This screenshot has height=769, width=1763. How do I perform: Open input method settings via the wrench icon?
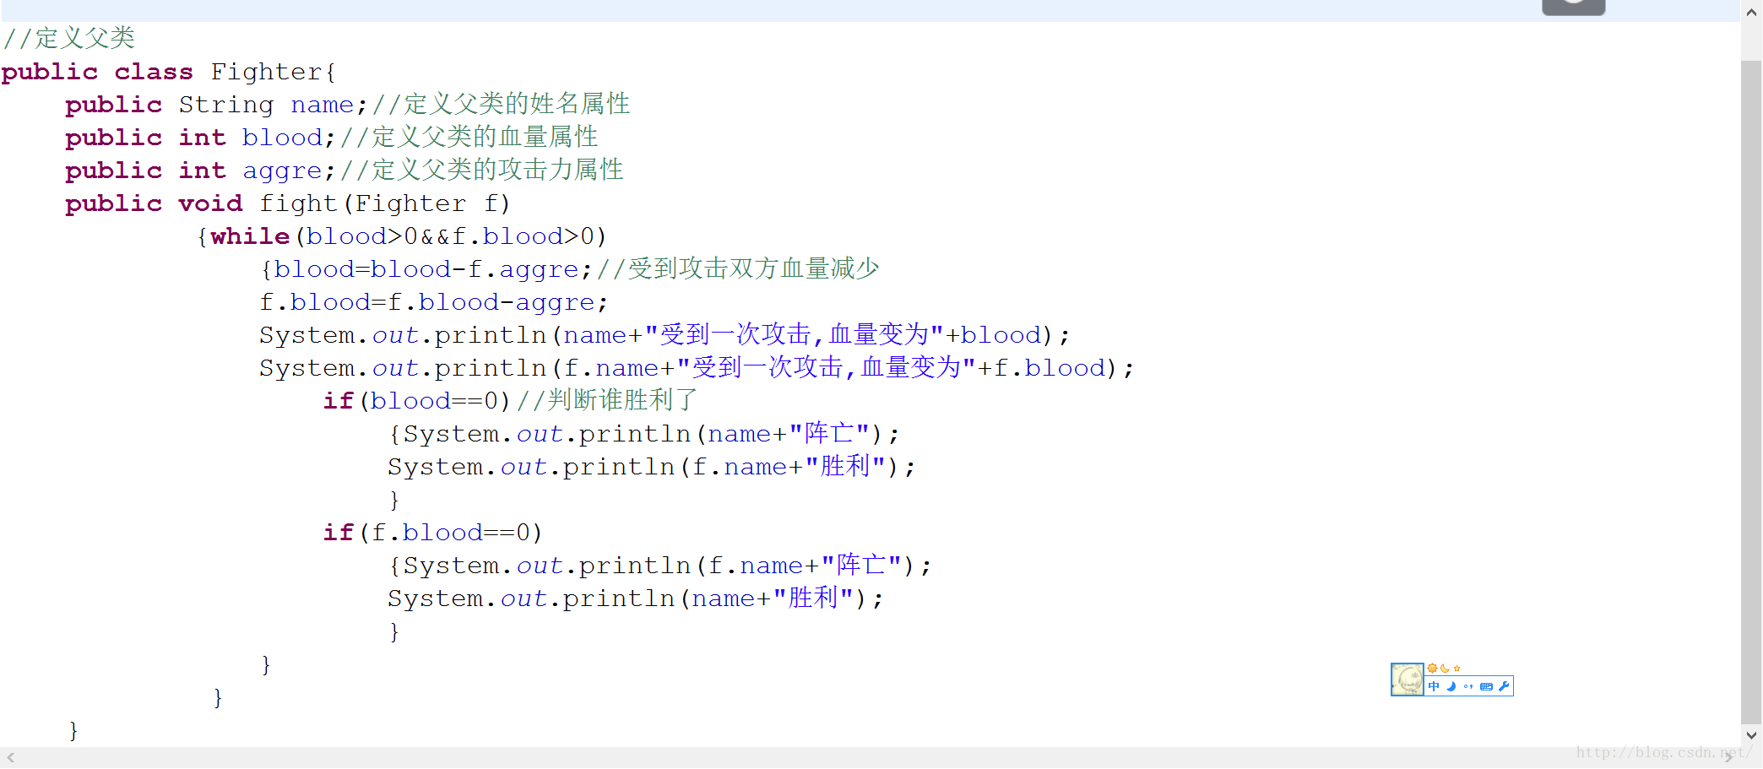tap(1504, 688)
